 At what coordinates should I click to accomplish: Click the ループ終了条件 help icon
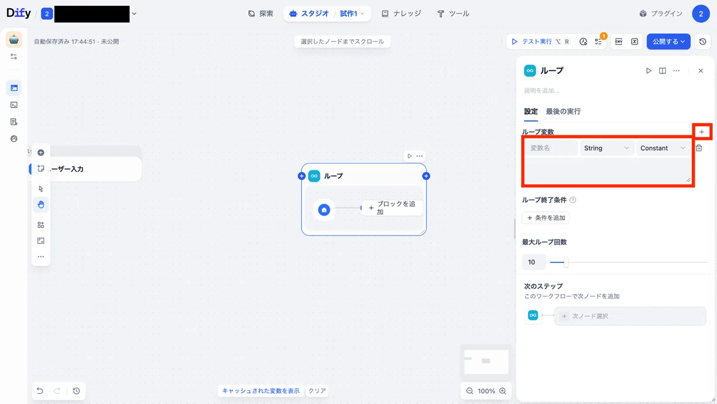(x=573, y=200)
